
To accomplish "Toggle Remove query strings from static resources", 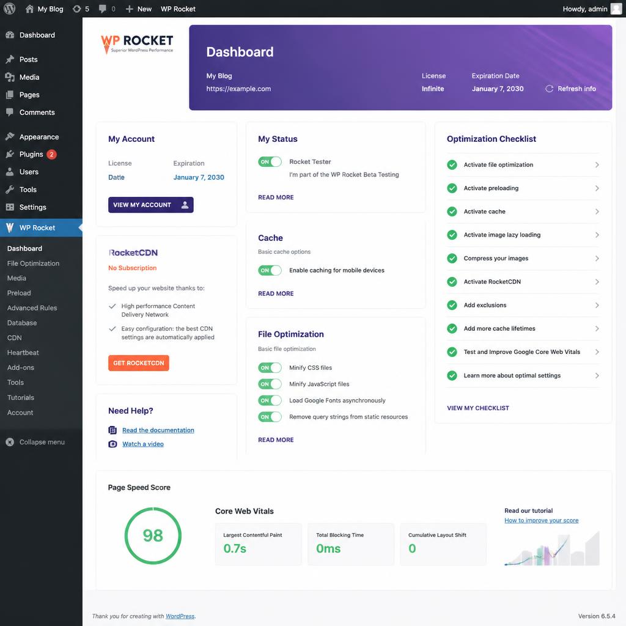I will (270, 417).
